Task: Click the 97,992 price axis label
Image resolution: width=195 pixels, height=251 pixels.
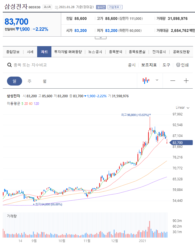Action: click(x=177, y=114)
